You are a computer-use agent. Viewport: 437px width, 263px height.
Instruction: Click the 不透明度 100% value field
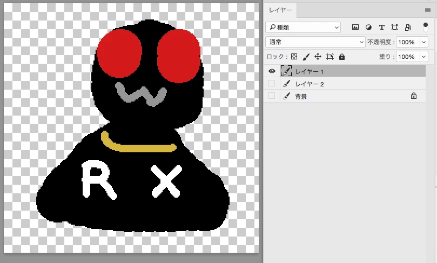(x=408, y=42)
